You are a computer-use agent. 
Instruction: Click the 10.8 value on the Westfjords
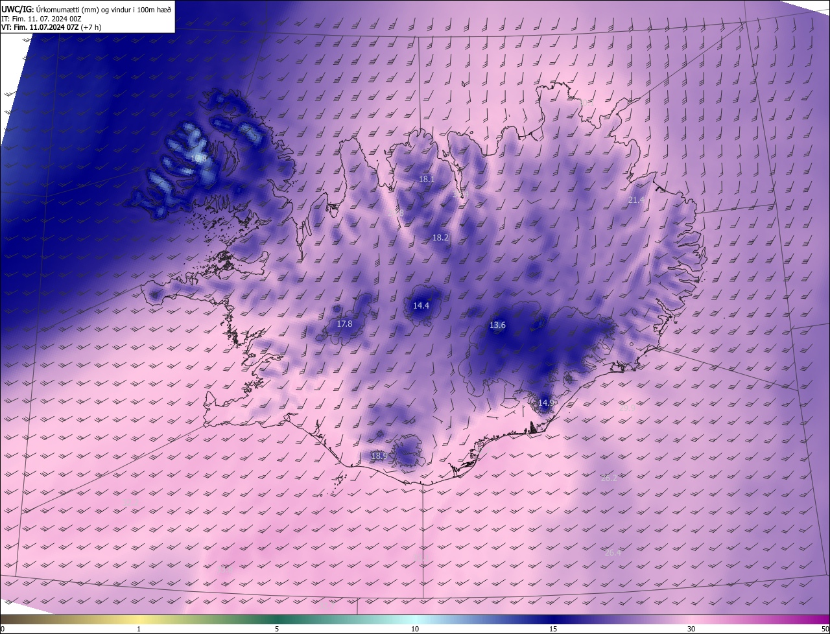199,158
